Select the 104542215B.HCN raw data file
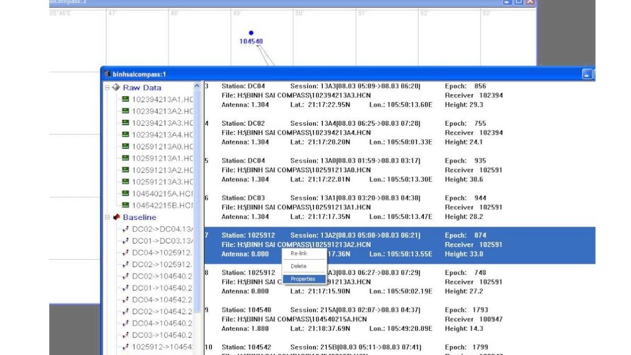The image size is (631, 355). point(162,206)
